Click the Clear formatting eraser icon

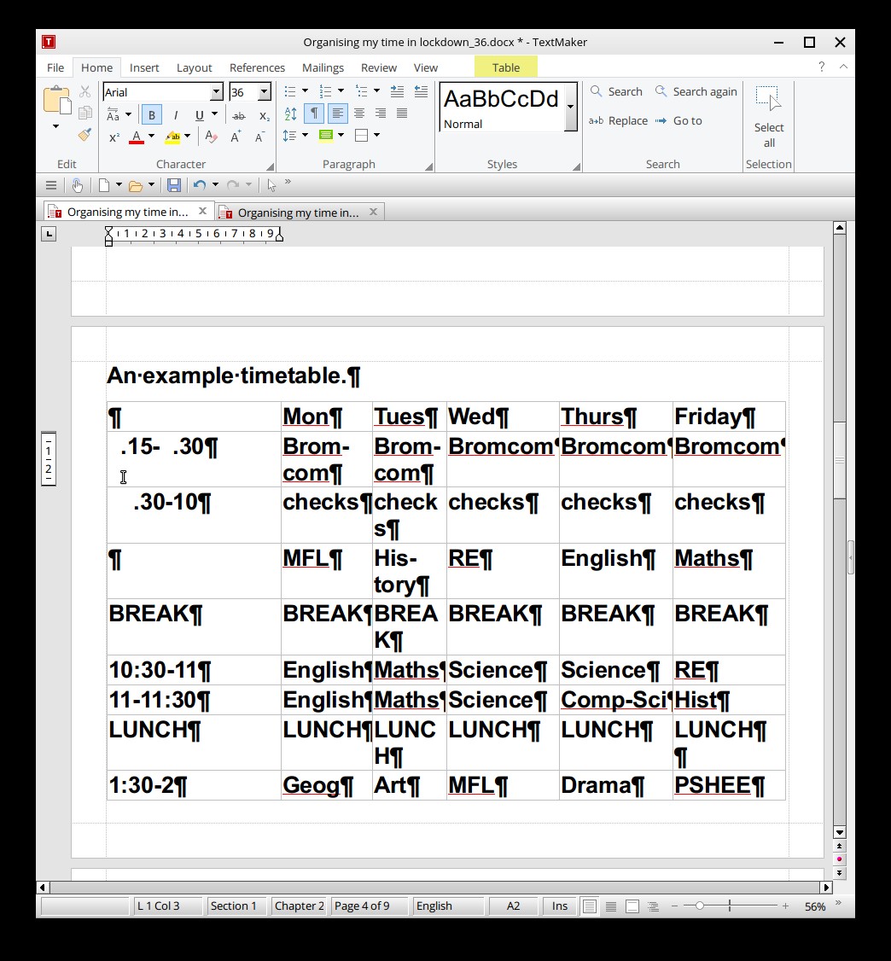211,137
